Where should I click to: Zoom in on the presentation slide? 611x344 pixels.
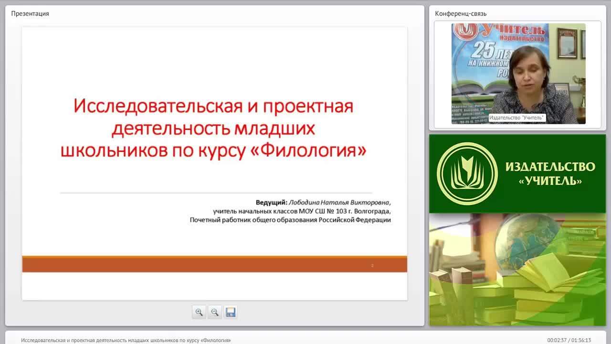(x=199, y=312)
